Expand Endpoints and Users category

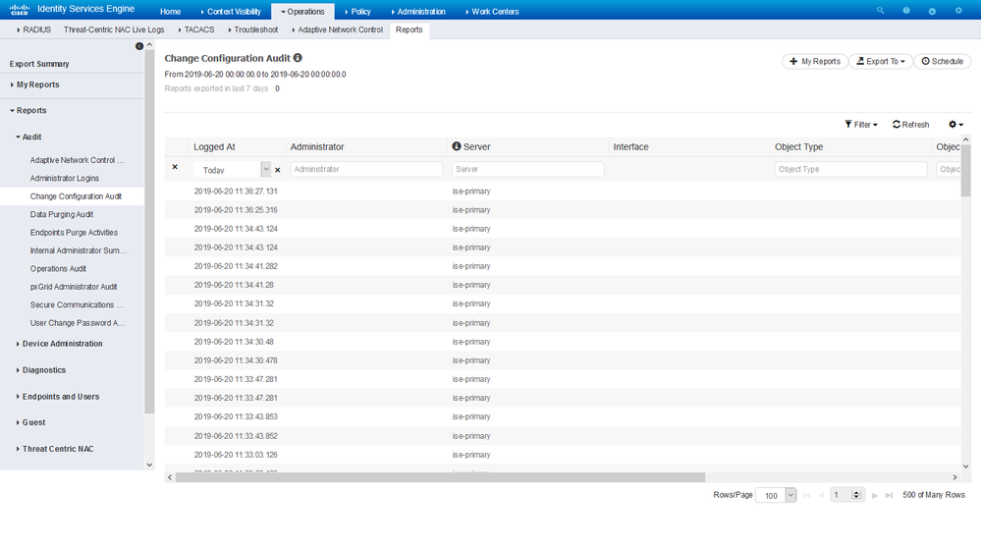(x=58, y=396)
